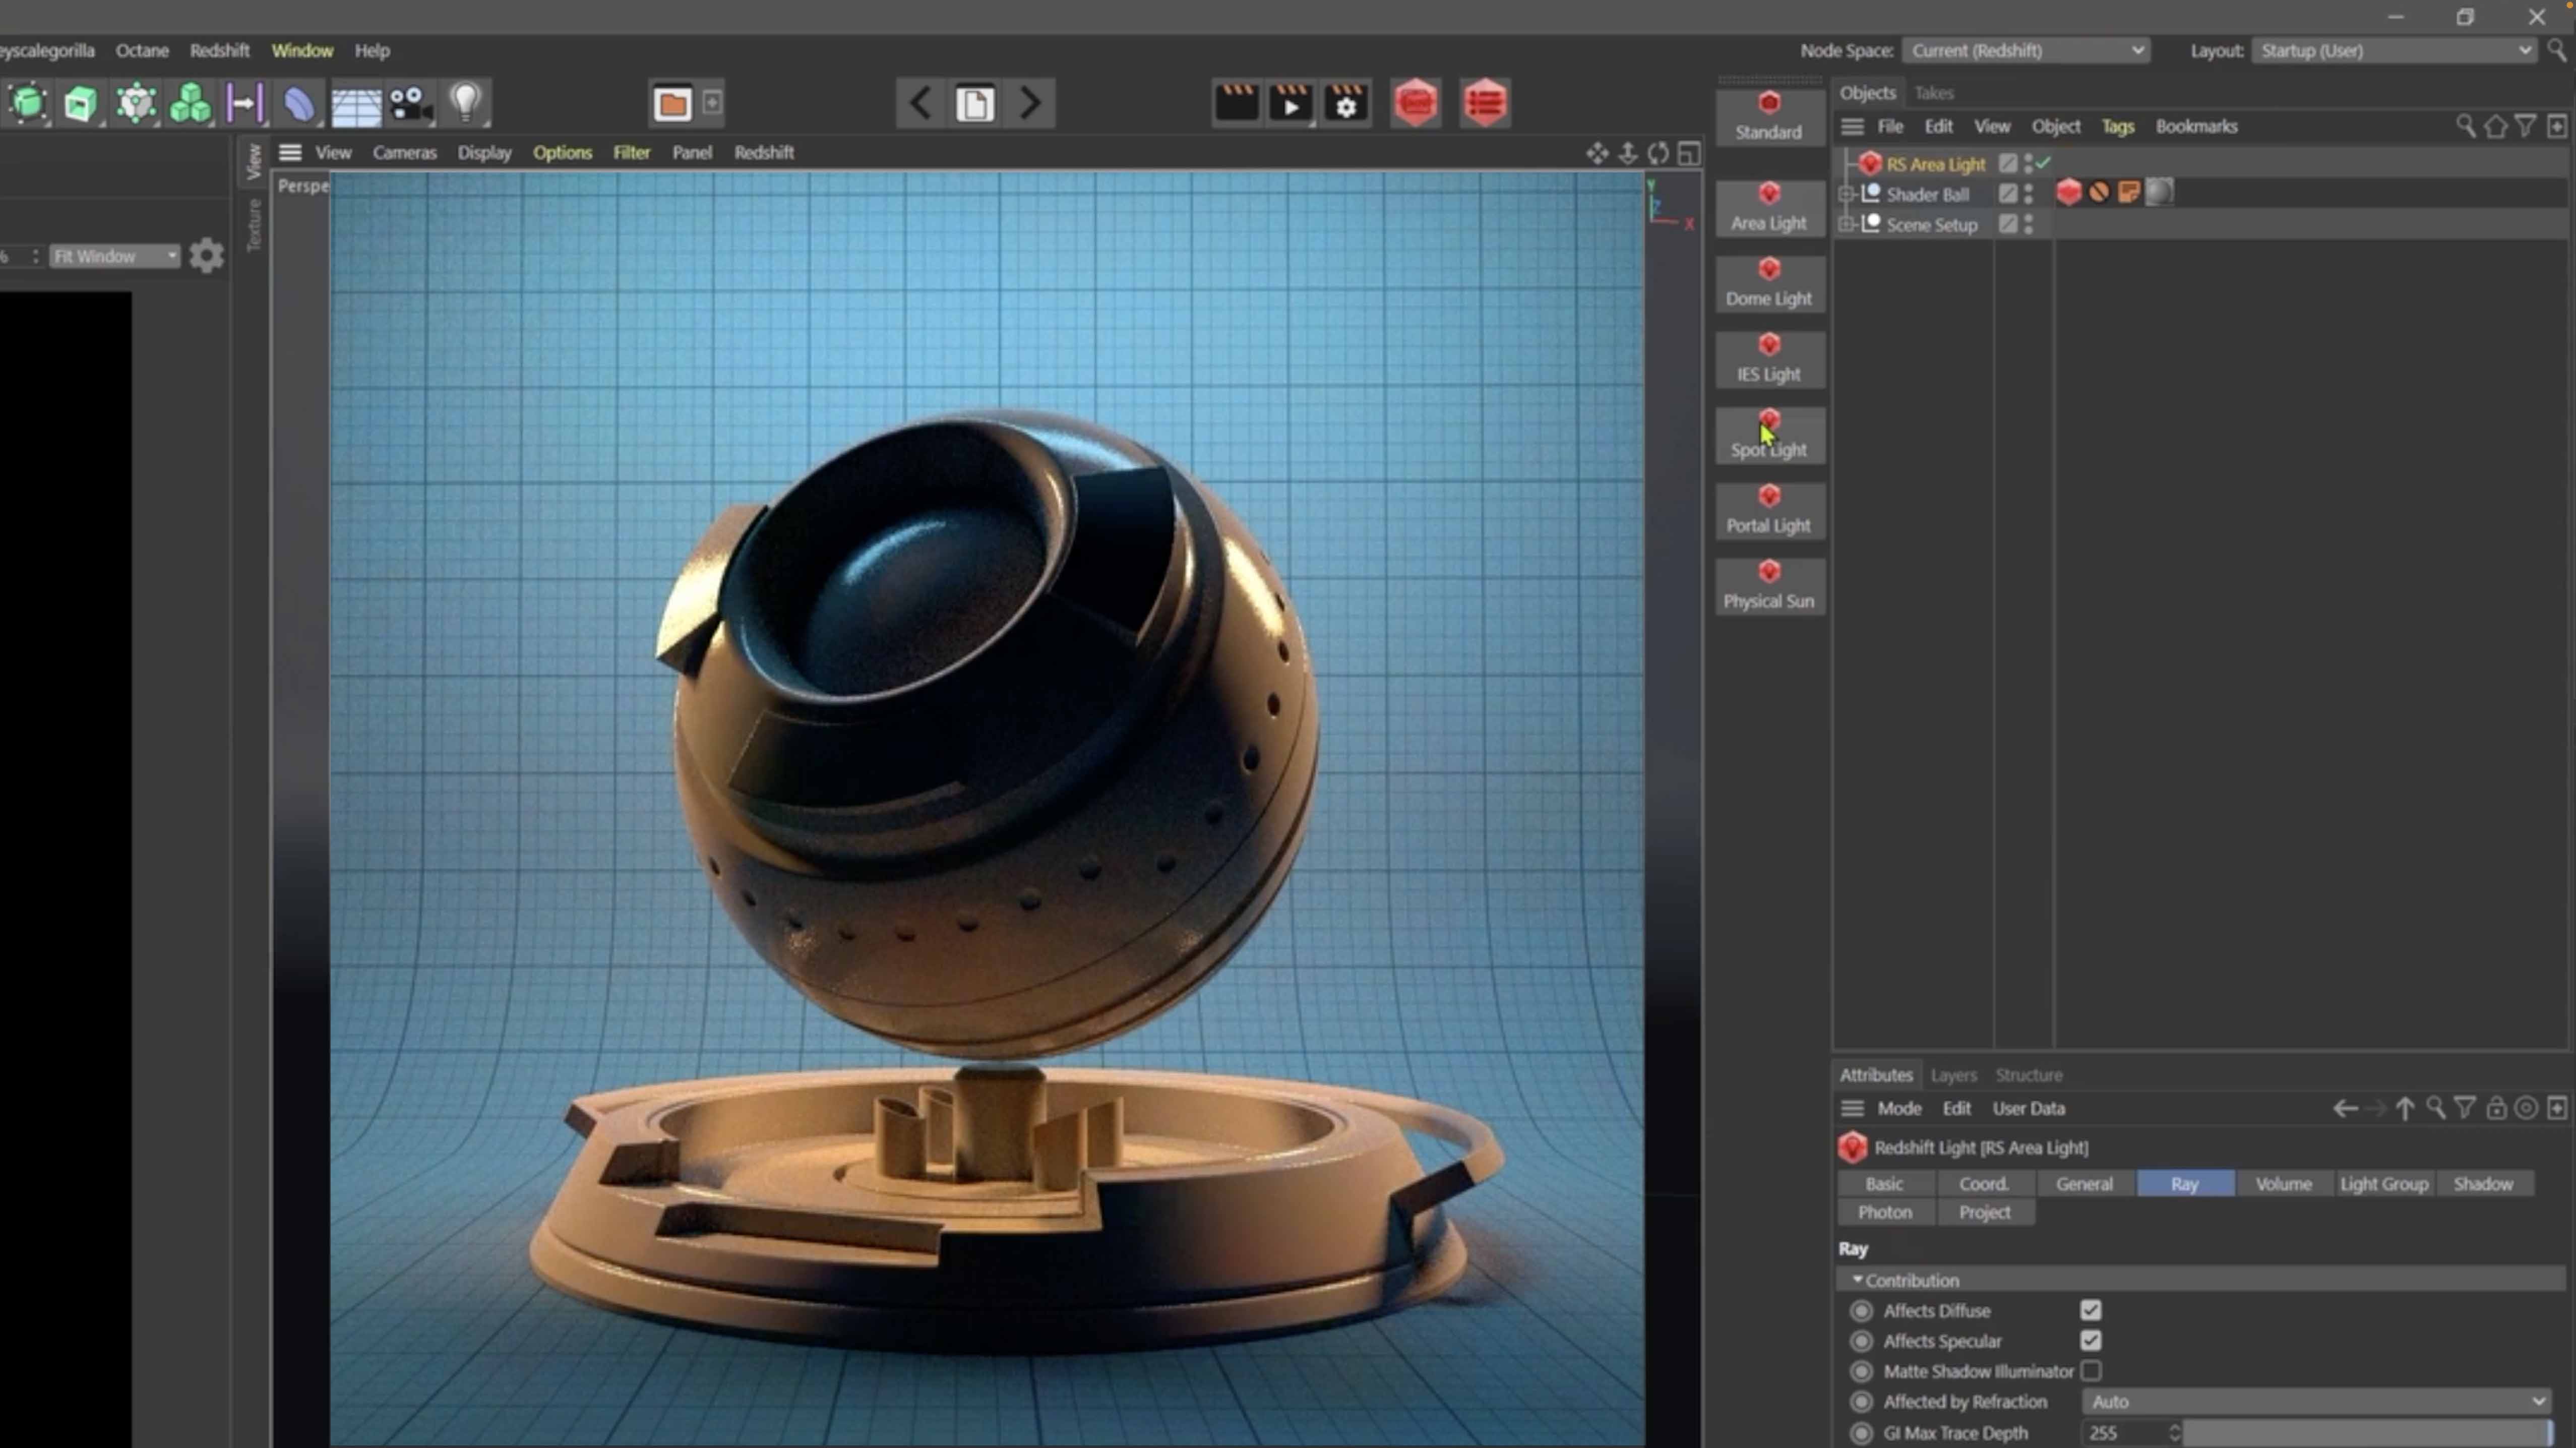
Task: Create a Physical Sun light
Action: tap(1768, 586)
